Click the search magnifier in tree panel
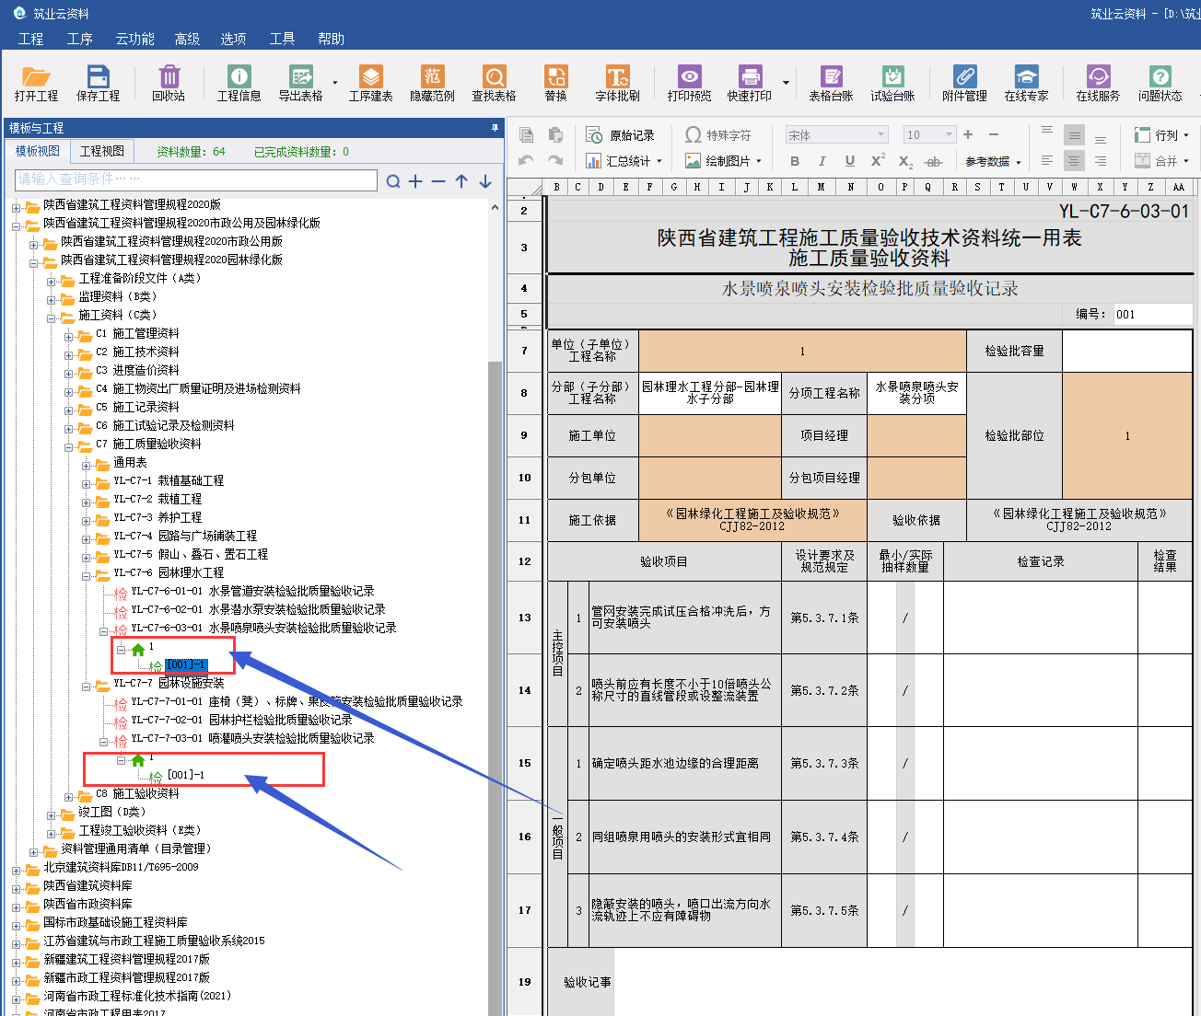 393,181
